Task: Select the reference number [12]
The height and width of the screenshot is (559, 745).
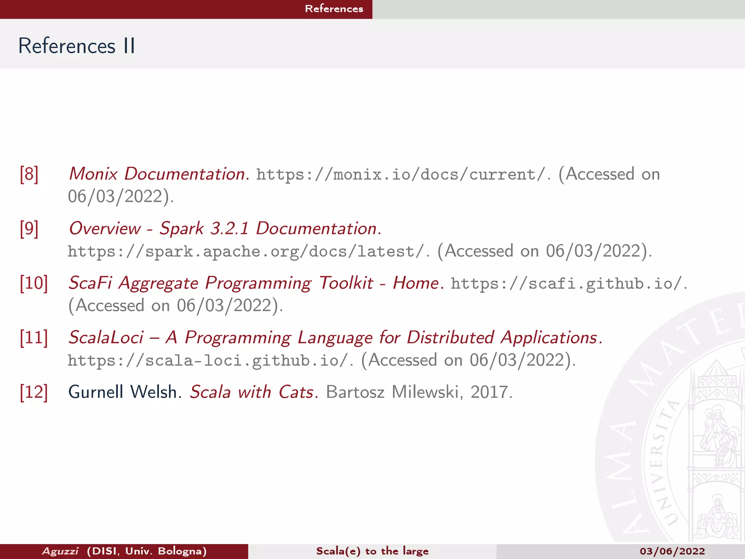Action: [34, 392]
